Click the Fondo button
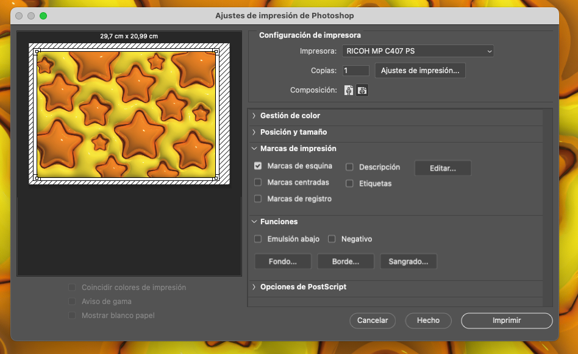 pyautogui.click(x=283, y=261)
